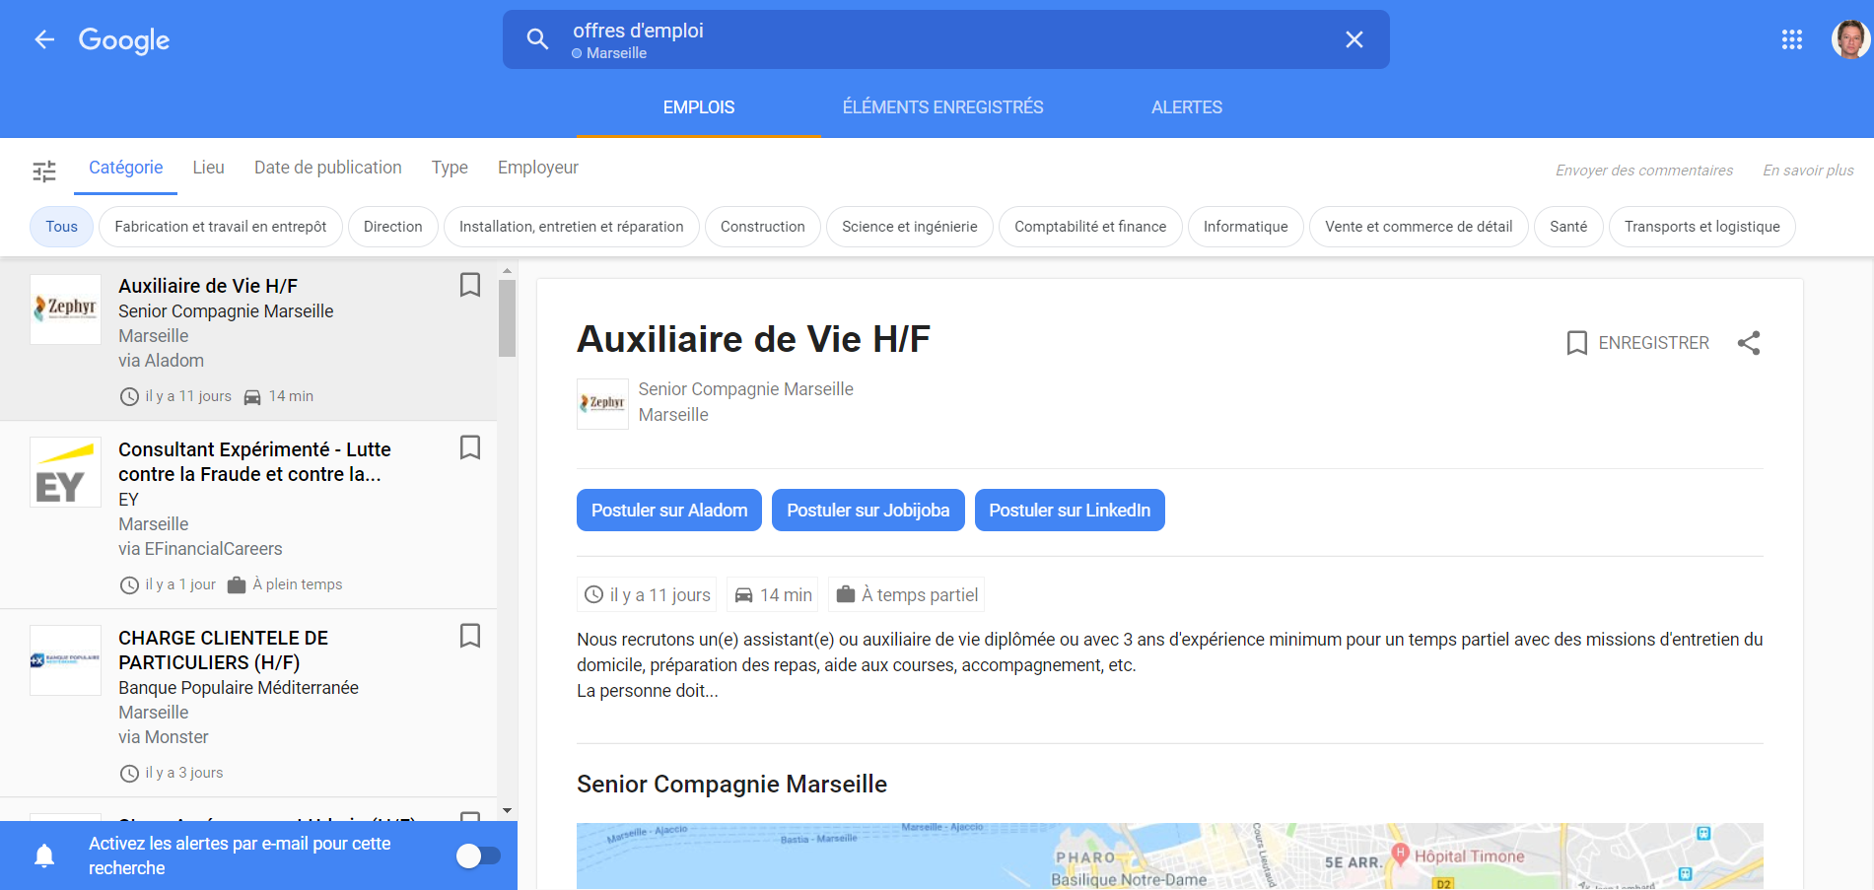Expand the Lieu filter
The width and height of the screenshot is (1874, 890).
coord(208,168)
